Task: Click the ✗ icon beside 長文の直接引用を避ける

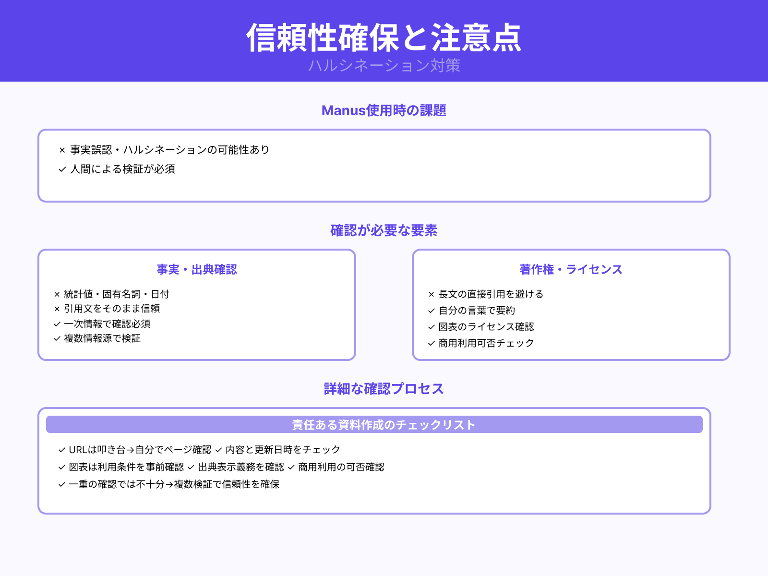Action: tap(430, 294)
